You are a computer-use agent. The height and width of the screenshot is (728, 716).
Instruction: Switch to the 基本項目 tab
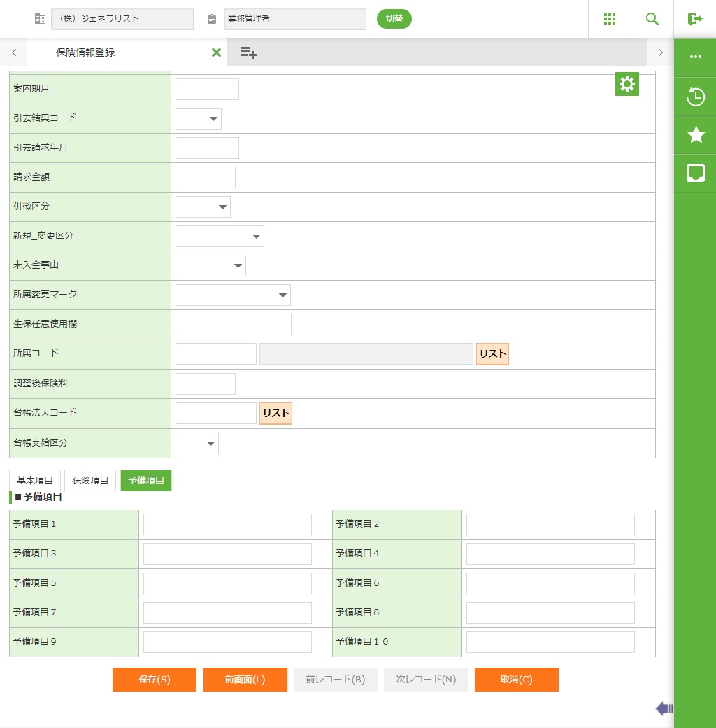point(35,481)
